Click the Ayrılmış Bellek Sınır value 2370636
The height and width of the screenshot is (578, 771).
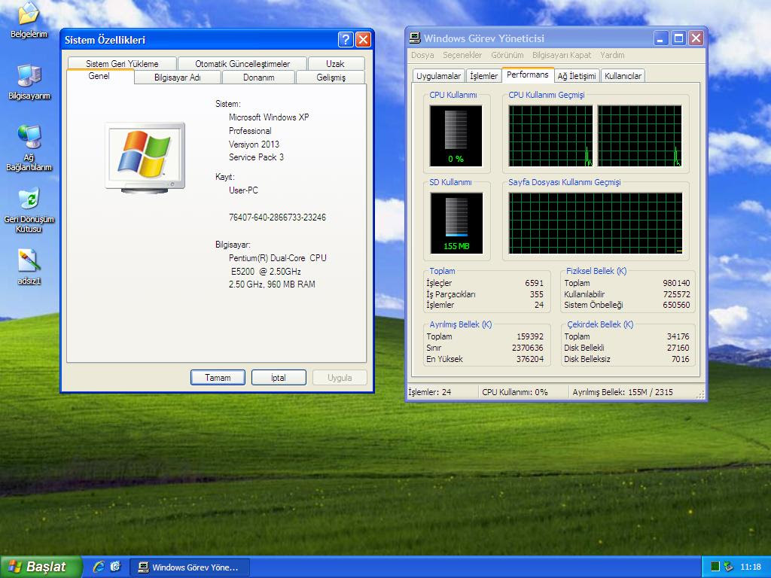(x=528, y=348)
